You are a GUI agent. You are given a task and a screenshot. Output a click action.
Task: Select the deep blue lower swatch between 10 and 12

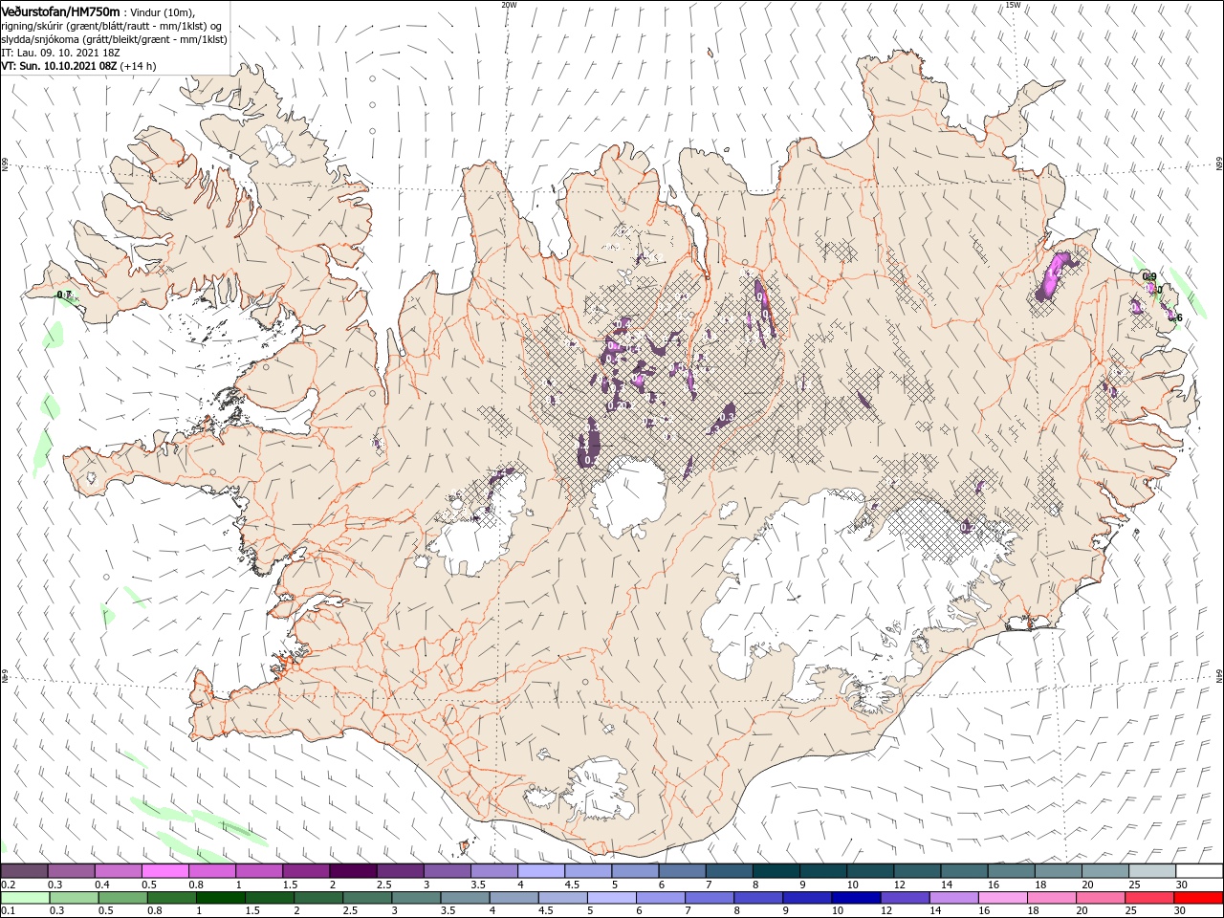coord(856,898)
